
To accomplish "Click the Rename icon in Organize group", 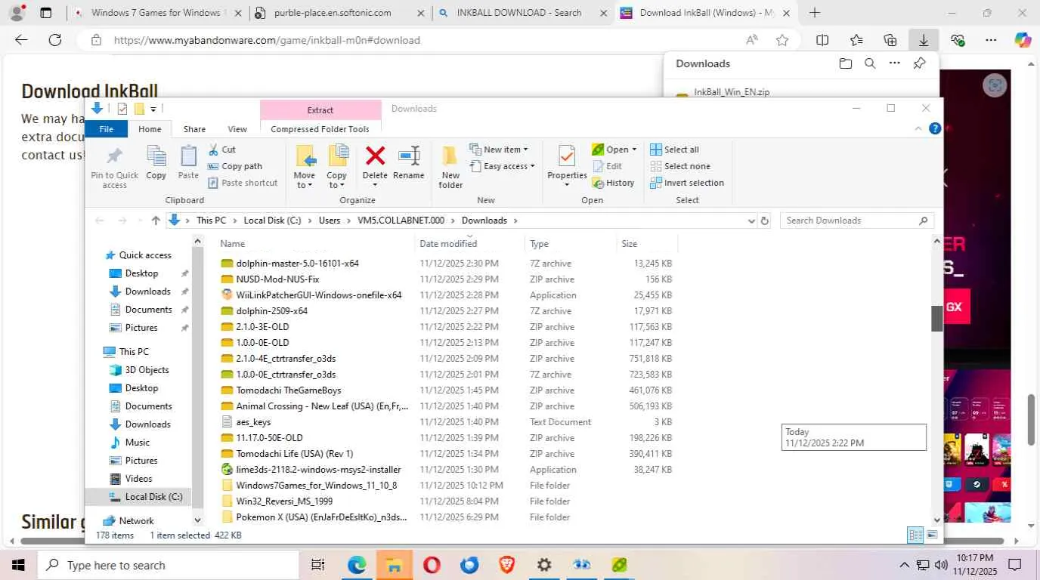I will [x=409, y=156].
